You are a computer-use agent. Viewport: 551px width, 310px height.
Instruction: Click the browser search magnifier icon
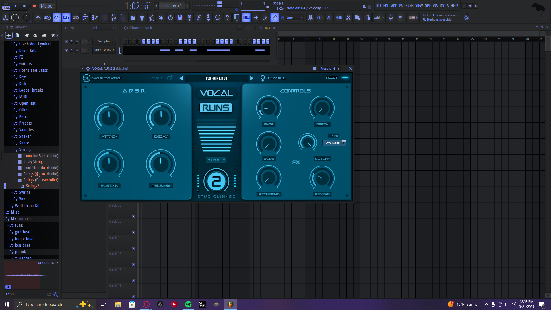[56, 294]
